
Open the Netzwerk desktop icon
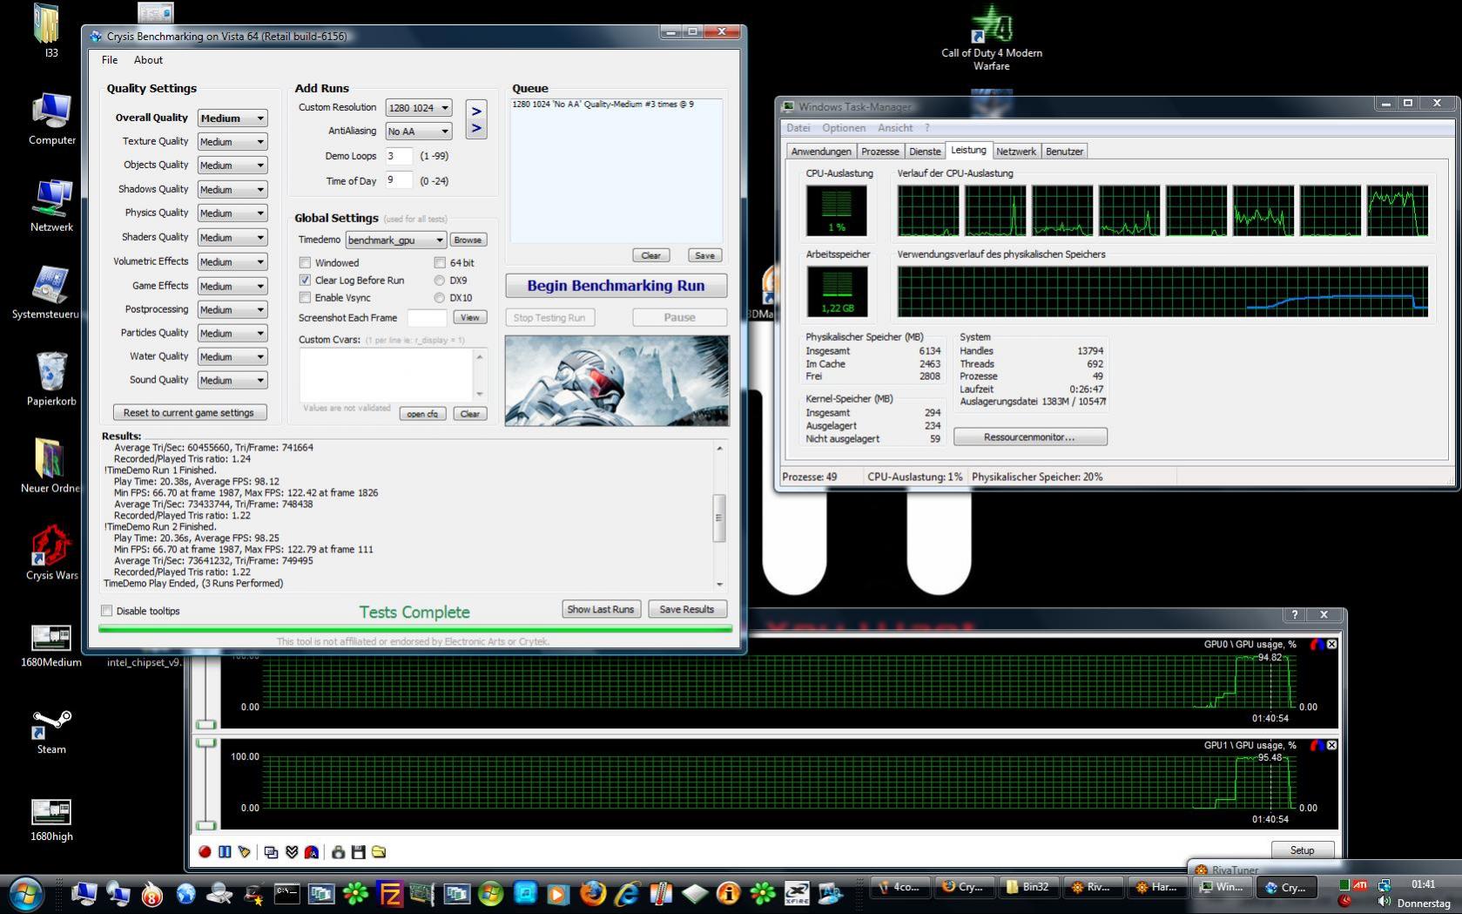coord(51,206)
